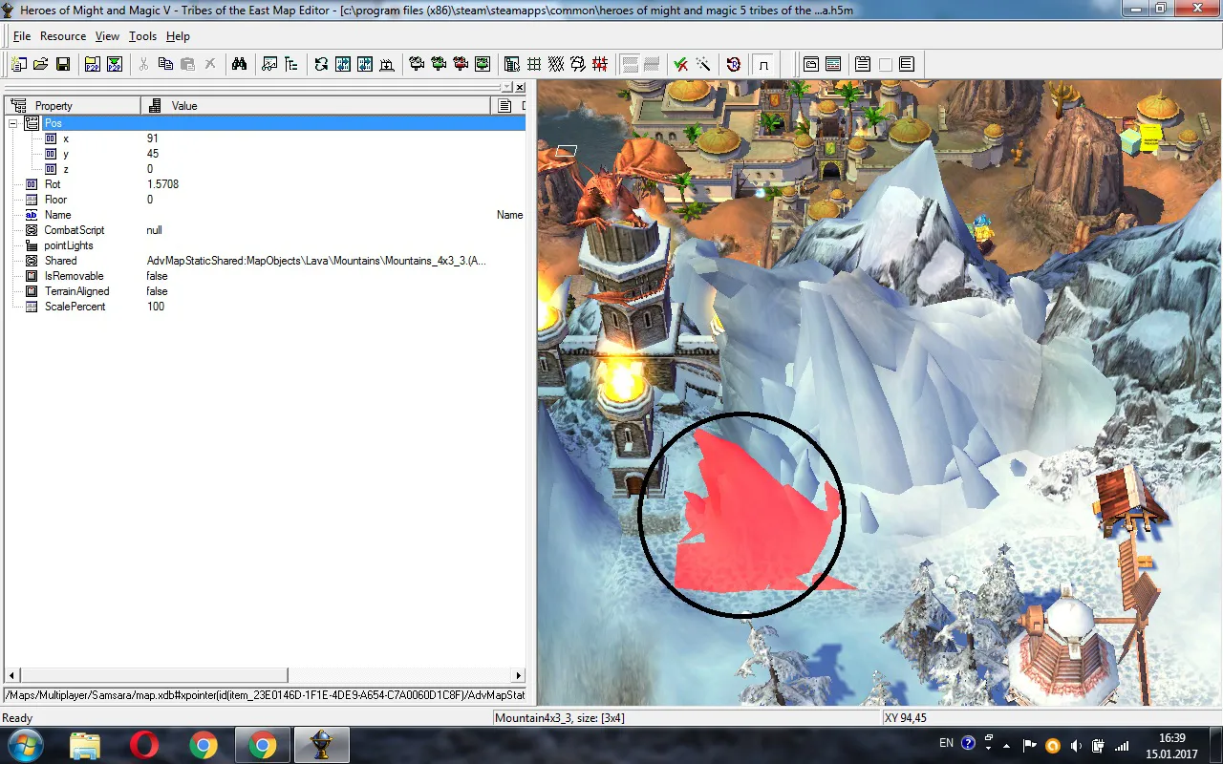This screenshot has width=1223, height=764.
Task: Select the TerrainAligned property row
Action: click(265, 291)
